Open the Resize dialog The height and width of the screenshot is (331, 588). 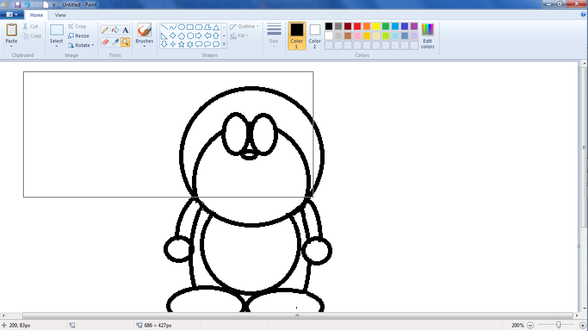(79, 36)
